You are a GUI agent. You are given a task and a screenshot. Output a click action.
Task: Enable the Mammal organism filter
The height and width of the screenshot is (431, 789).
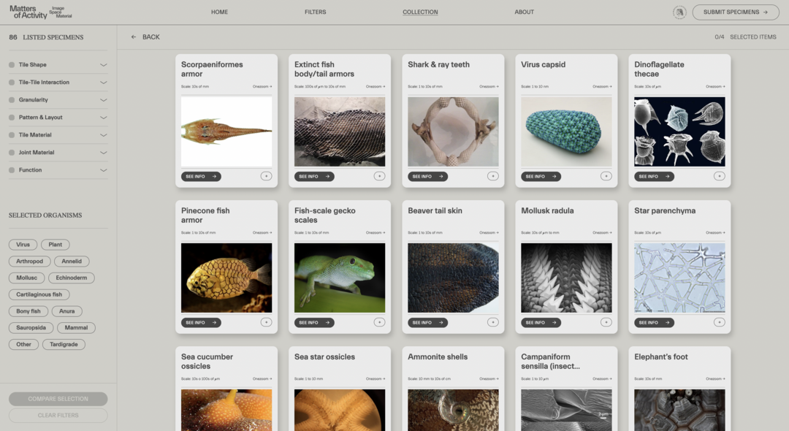pos(76,327)
